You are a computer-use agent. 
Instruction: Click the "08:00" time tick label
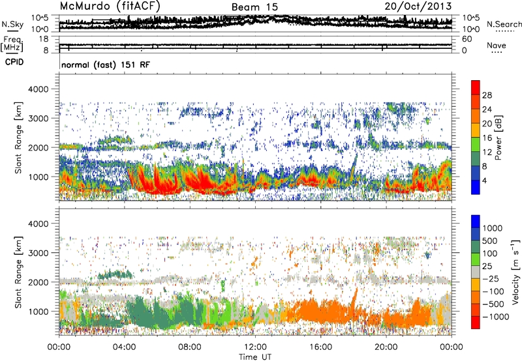click(189, 347)
